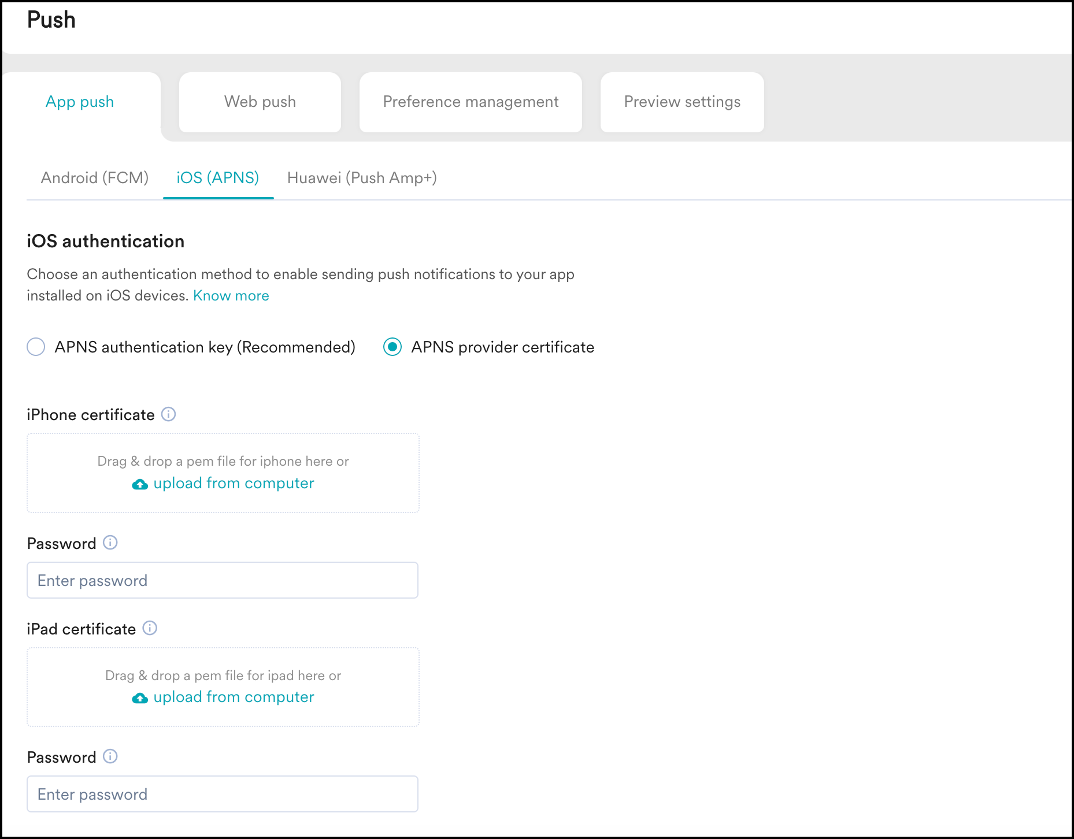Switch to the Web push tab
This screenshot has width=1074, height=839.
click(x=260, y=102)
